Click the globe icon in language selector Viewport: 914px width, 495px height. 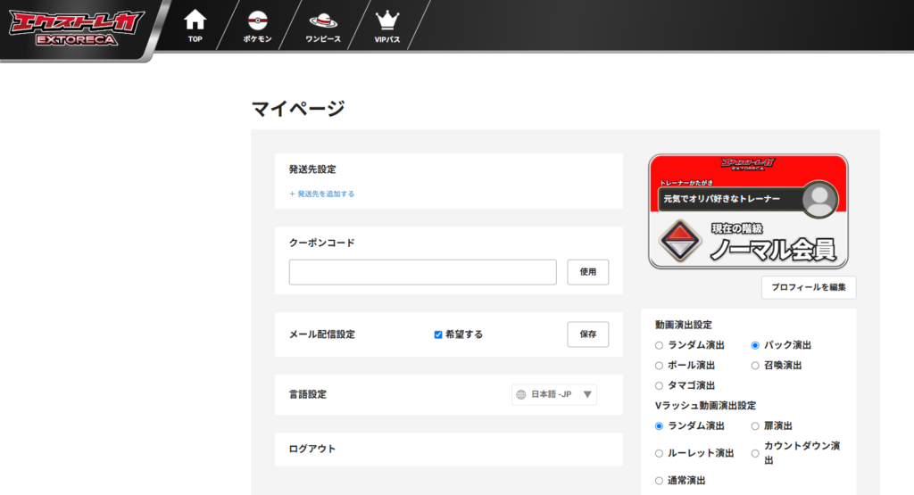point(521,394)
